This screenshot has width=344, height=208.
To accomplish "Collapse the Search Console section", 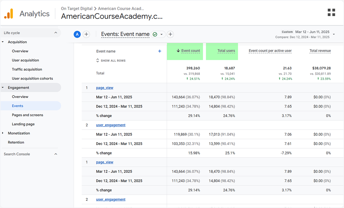I will pyautogui.click(x=56, y=154).
